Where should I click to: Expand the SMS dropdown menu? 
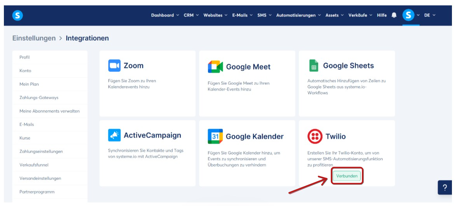click(265, 15)
